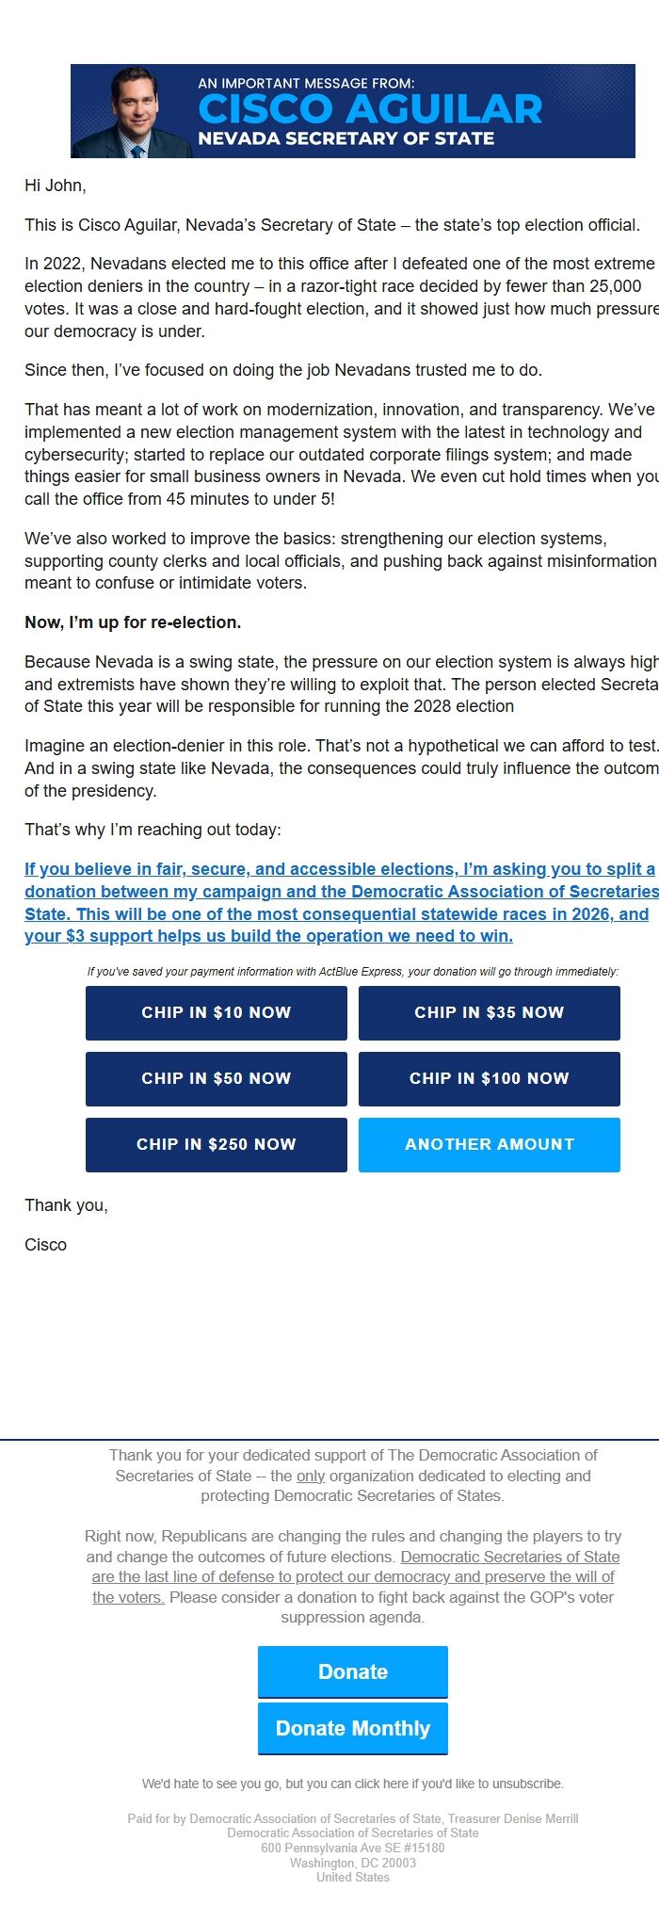Click the 'NEVADA SECRETARY OF STATE' banner text
Image resolution: width=659 pixels, height=1905 pixels.
click(x=348, y=139)
